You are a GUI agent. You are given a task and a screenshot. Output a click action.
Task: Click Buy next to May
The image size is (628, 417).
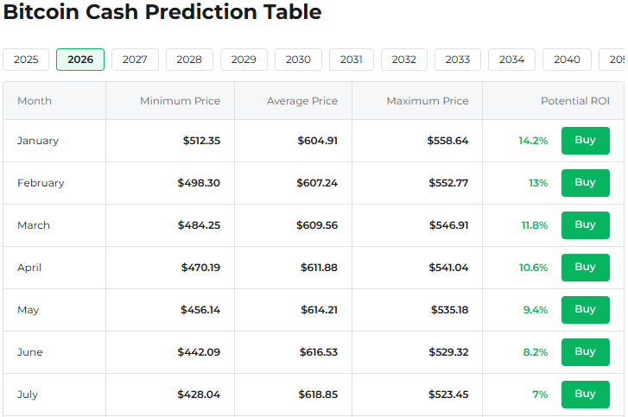click(585, 310)
